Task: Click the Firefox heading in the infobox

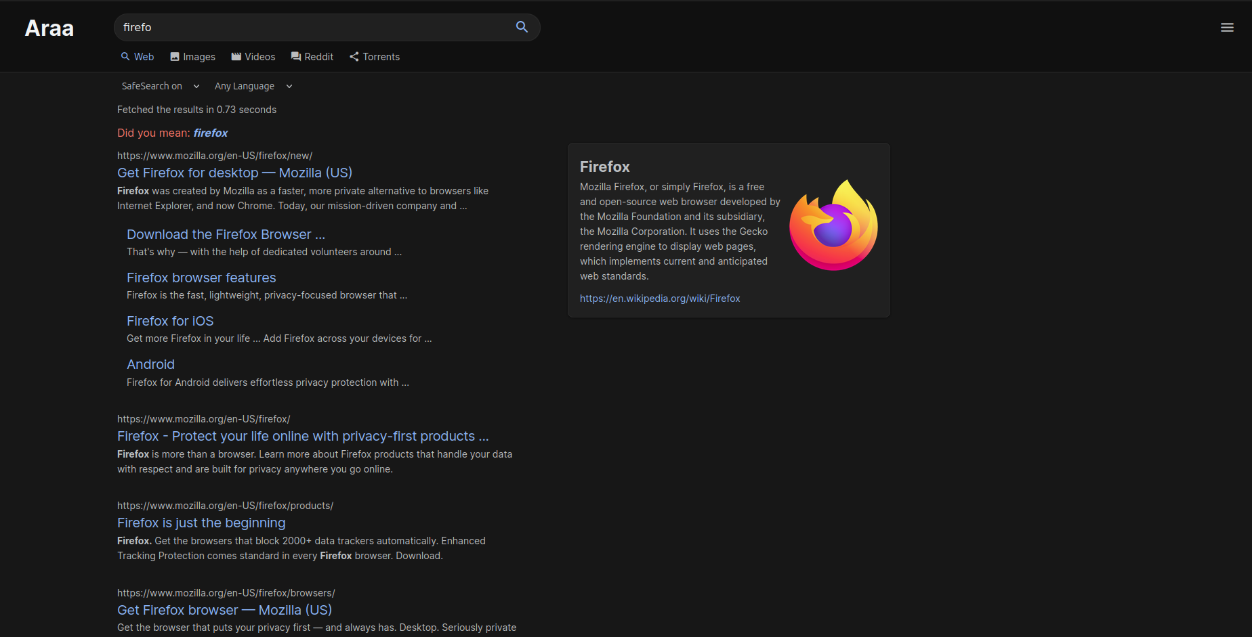Action: [x=605, y=167]
